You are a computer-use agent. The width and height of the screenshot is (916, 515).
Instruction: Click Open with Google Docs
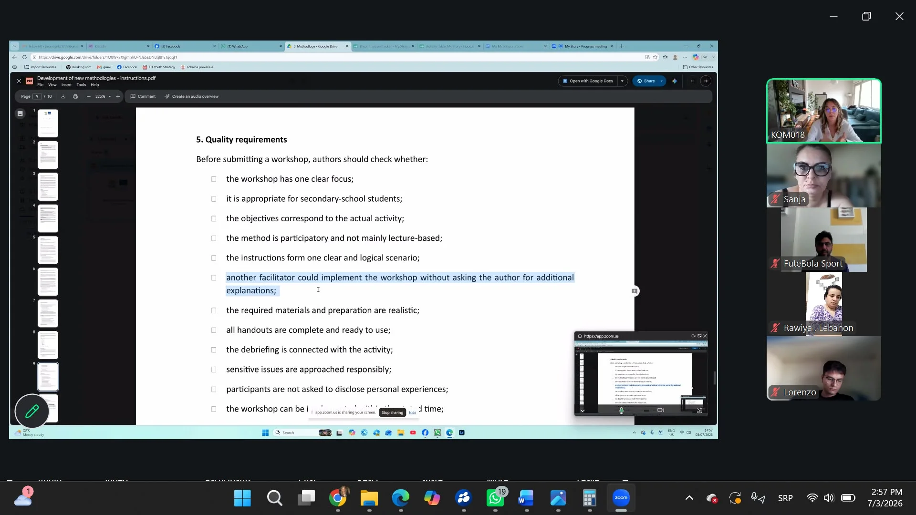588,81
